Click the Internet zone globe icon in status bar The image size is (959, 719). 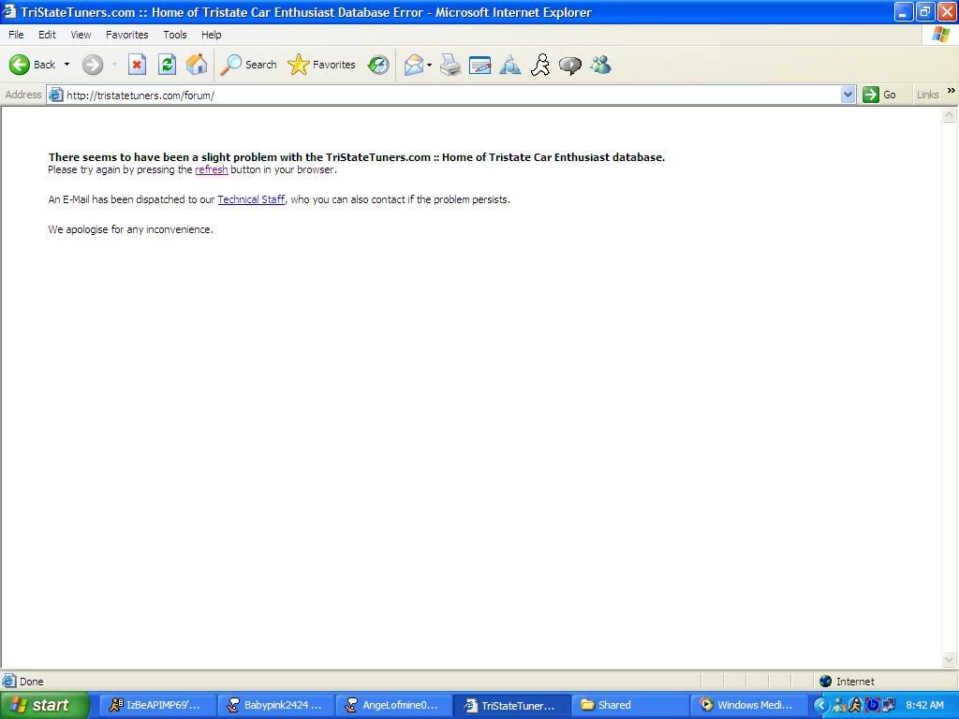tap(826, 682)
